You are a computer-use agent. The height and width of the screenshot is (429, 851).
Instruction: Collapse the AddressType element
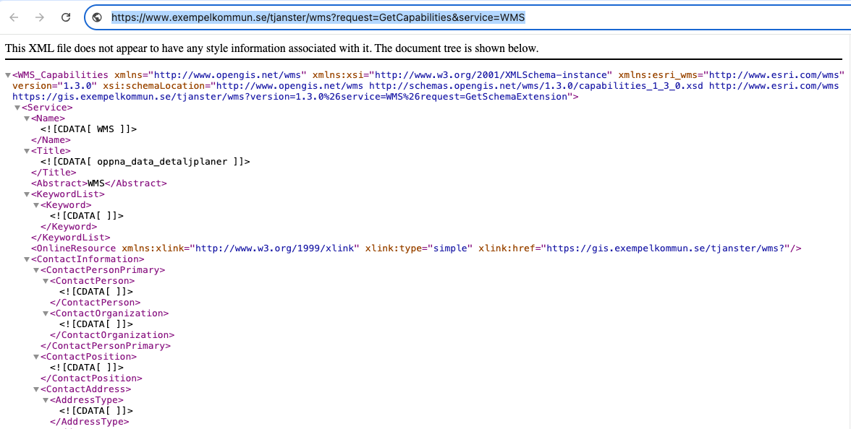46,400
